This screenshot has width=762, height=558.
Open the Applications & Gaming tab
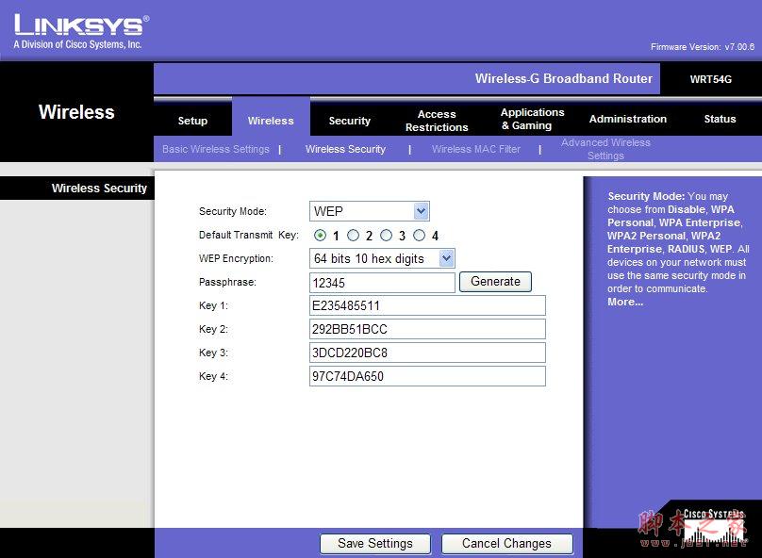pyautogui.click(x=532, y=119)
